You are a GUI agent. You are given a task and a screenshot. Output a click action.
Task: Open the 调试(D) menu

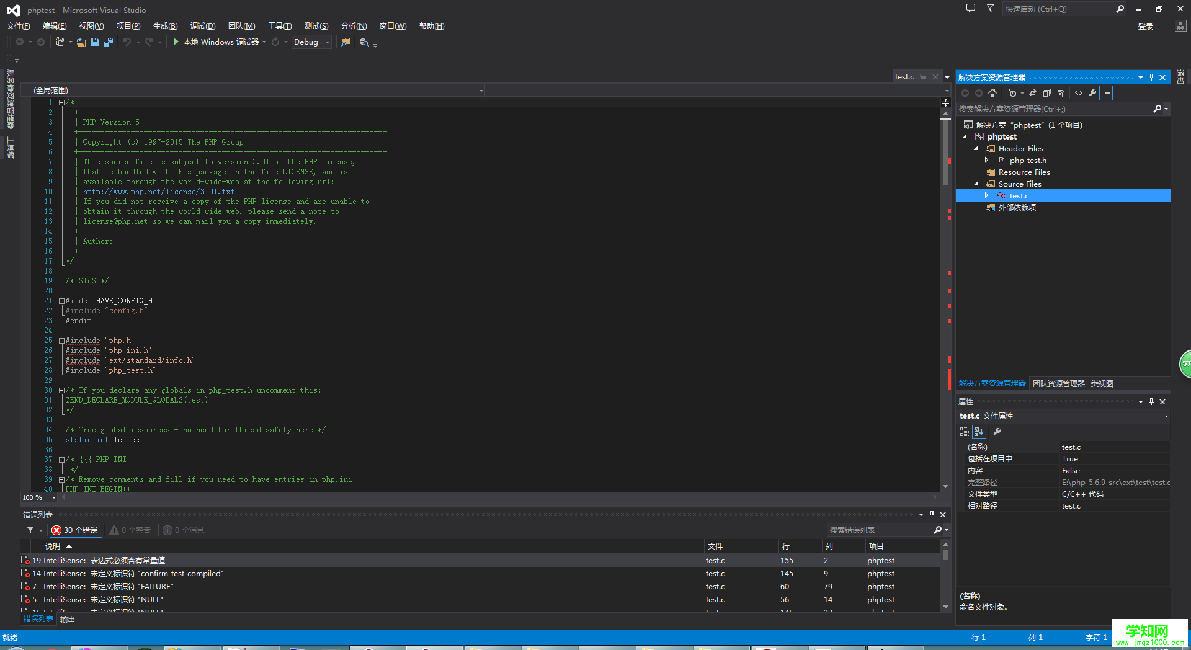203,26
